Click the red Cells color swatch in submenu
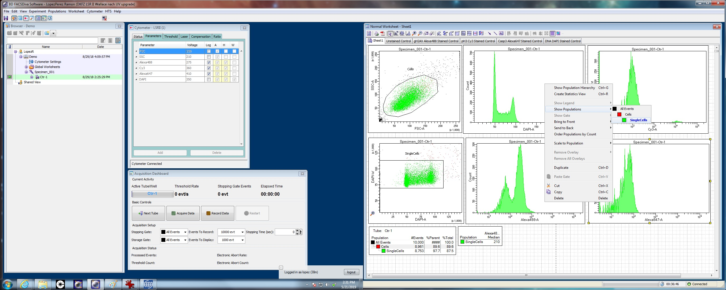This screenshot has height=290, width=726. pyautogui.click(x=619, y=114)
